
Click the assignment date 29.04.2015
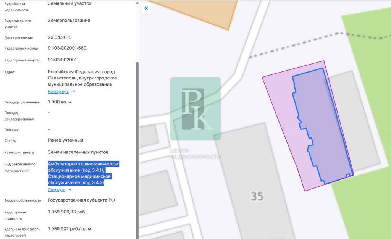pos(60,37)
